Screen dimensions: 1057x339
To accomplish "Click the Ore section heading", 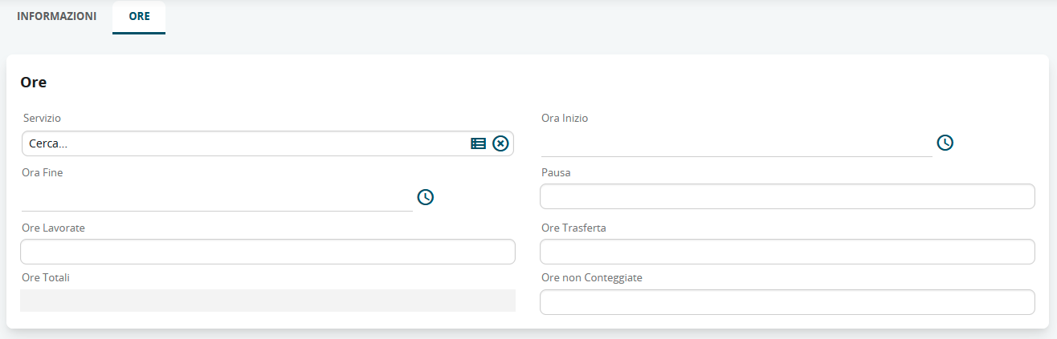I will pos(33,82).
